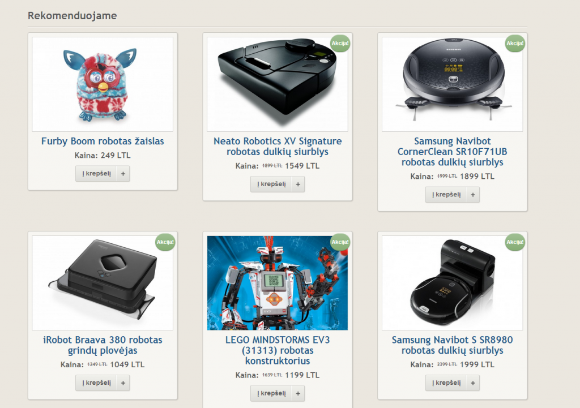Click the plus icon under iRobot Braava 380
The width and height of the screenshot is (580, 408).
pyautogui.click(x=123, y=383)
